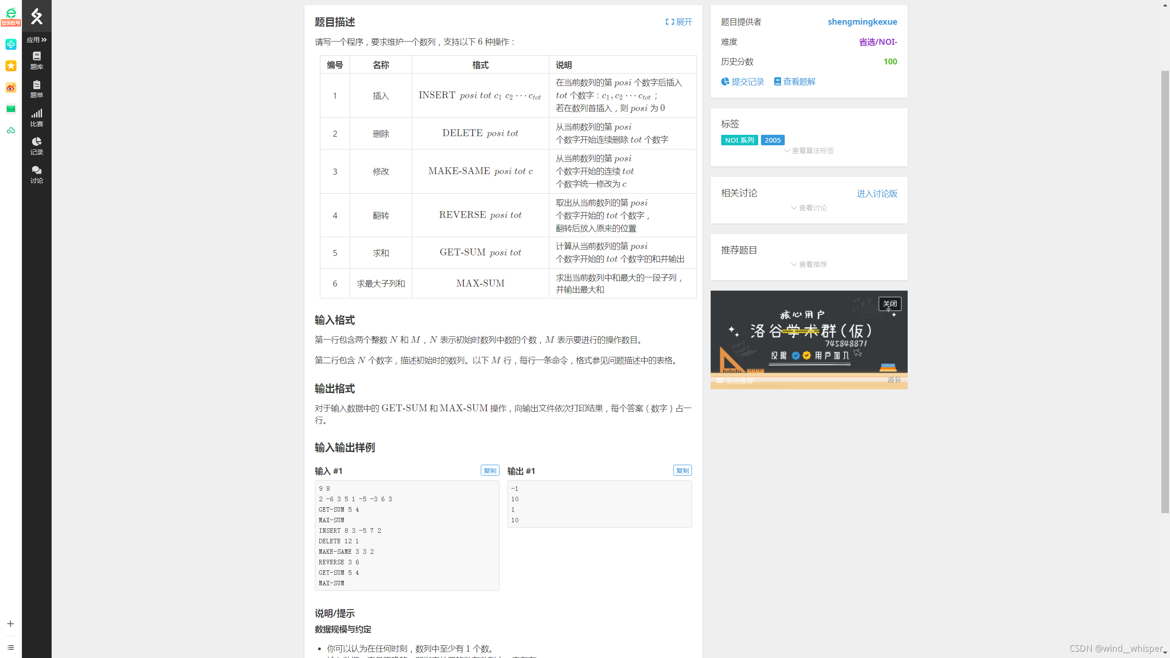
Task: Copy input sample with 复制 button
Action: click(x=489, y=470)
